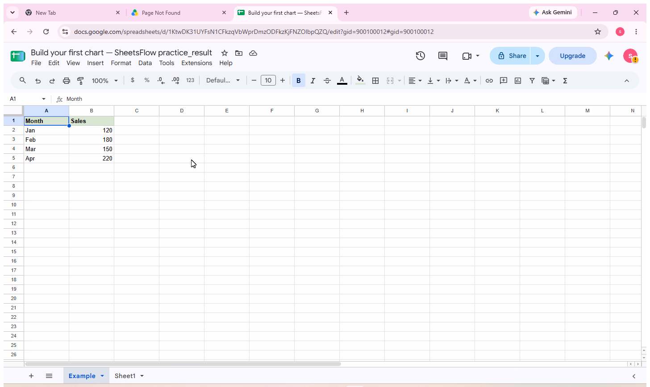Screen dimensions: 650x387
Task: Decrease decimal places
Action: pos(161,81)
